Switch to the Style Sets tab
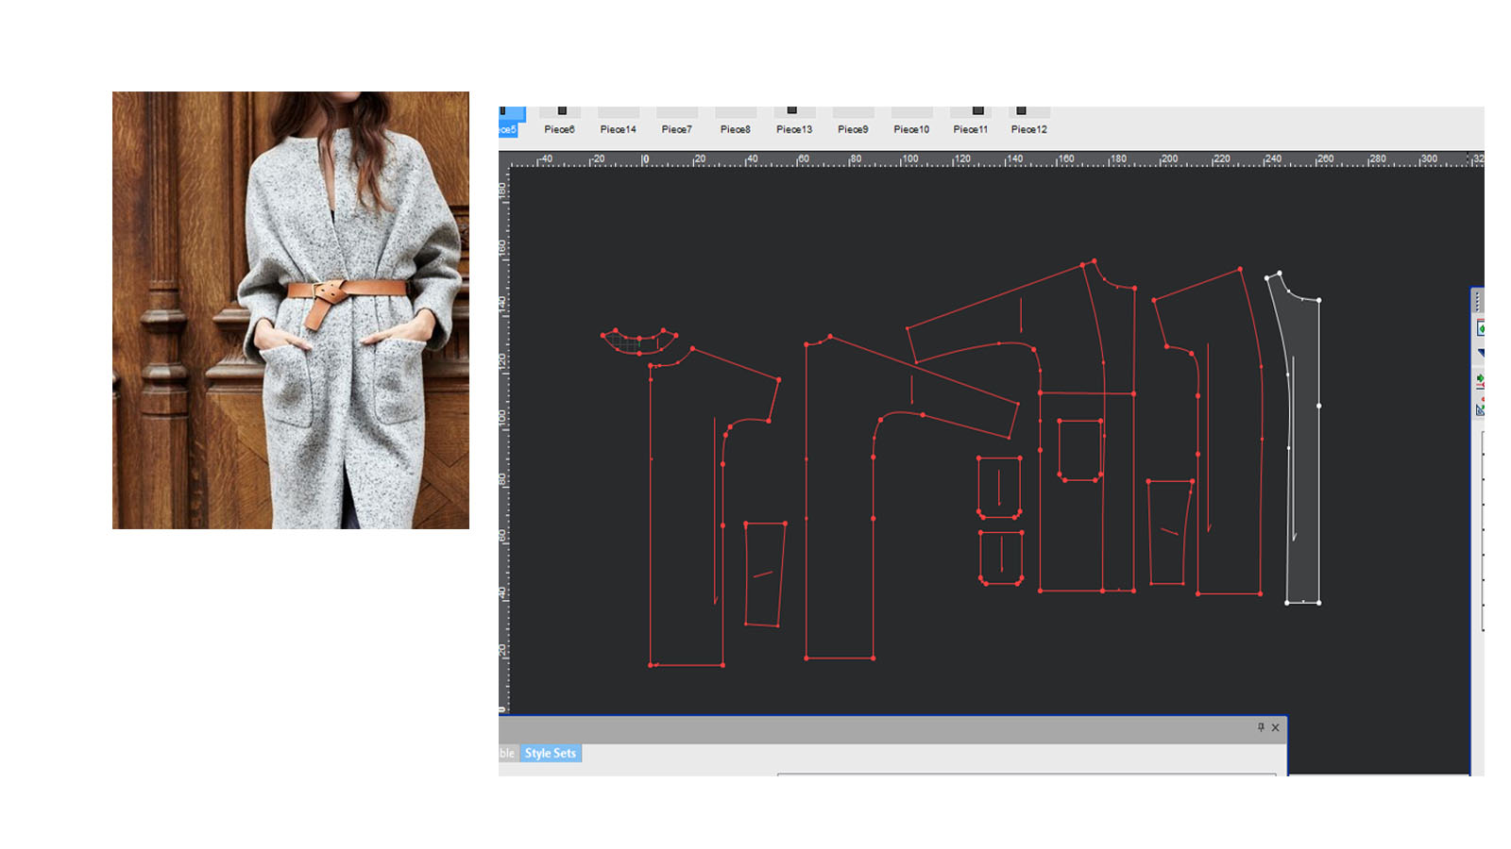The height and width of the screenshot is (849, 1511). [550, 753]
